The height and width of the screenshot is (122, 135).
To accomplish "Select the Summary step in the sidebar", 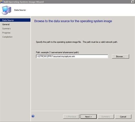I will [x=7, y=29].
